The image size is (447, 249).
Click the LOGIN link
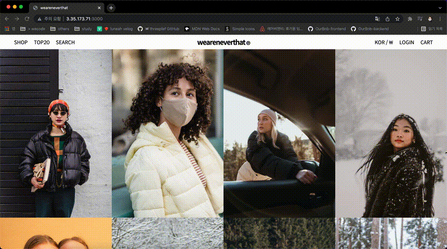tap(407, 42)
